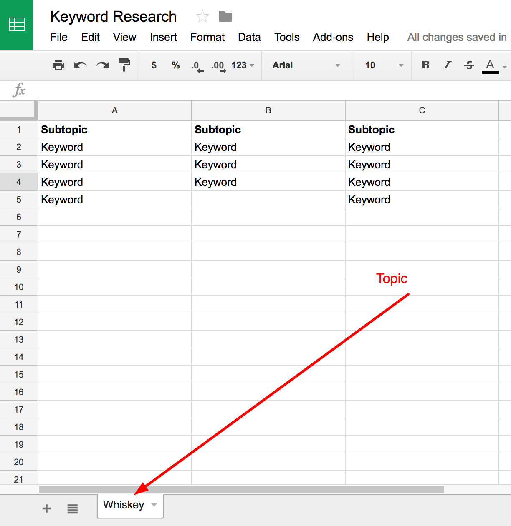Click the redo arrow icon
Viewport: 511px width, 526px height.
pyautogui.click(x=102, y=65)
